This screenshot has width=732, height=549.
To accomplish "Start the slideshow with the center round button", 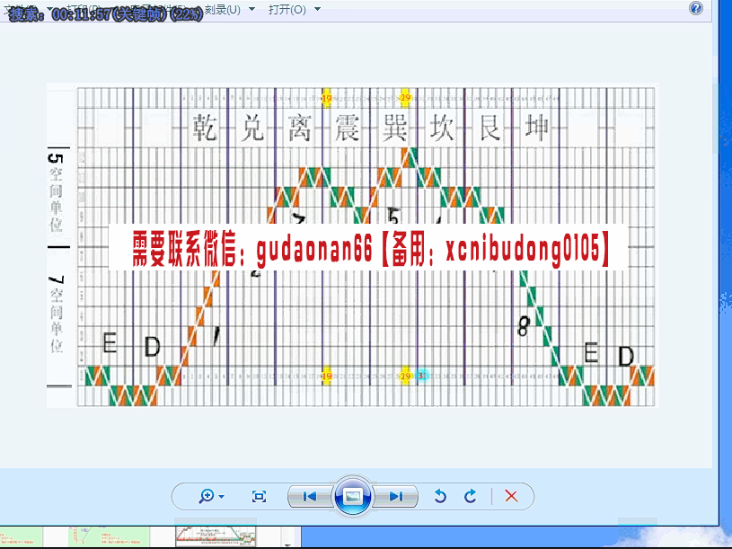I will pos(352,496).
